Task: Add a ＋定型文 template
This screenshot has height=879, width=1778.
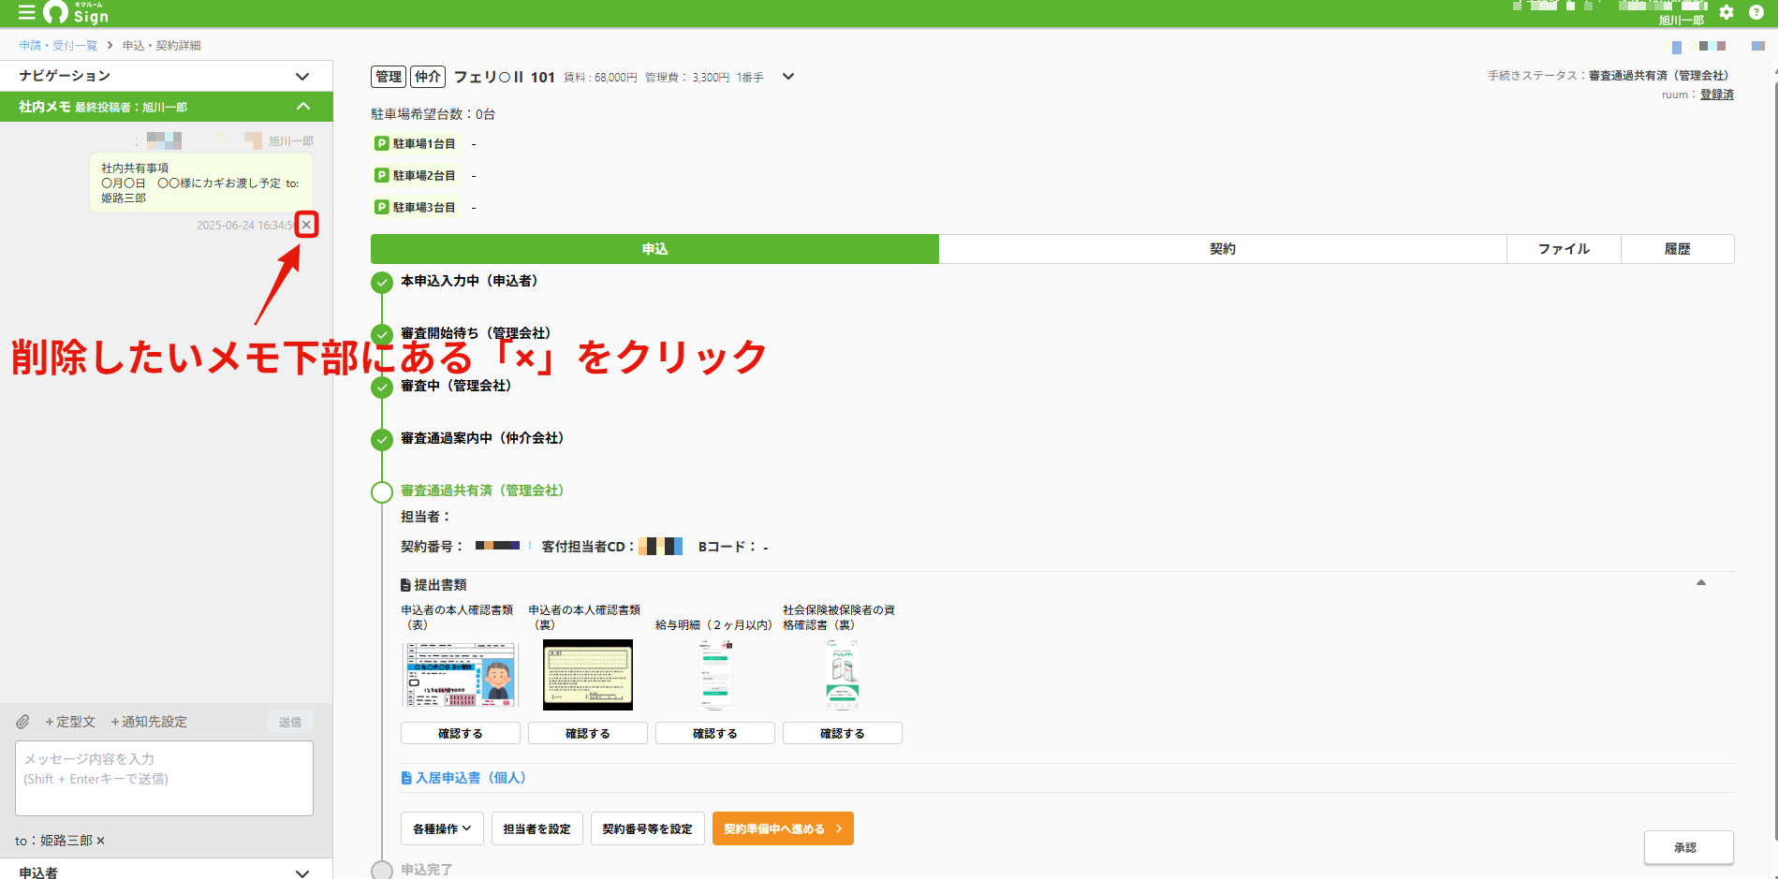Action: tap(70, 722)
